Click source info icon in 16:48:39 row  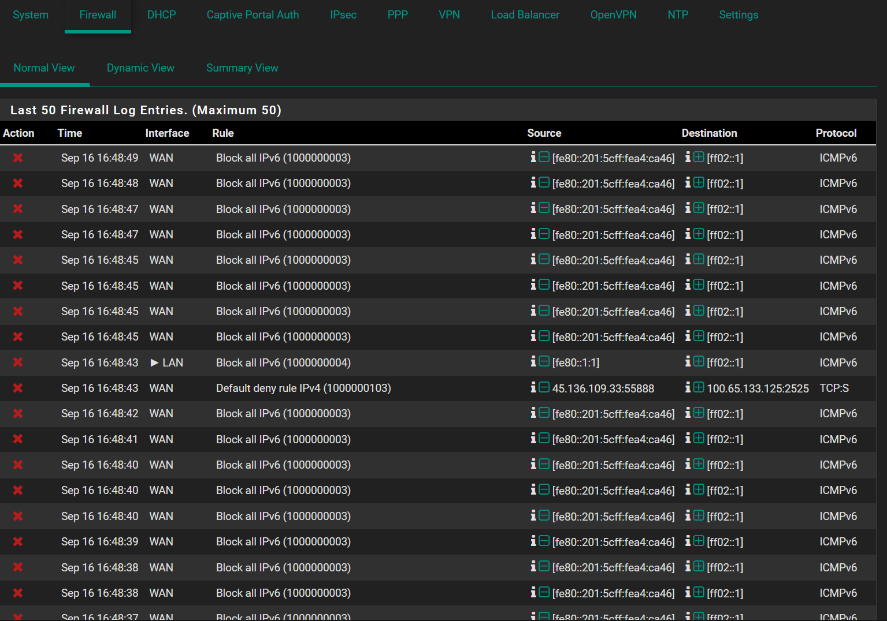(533, 541)
